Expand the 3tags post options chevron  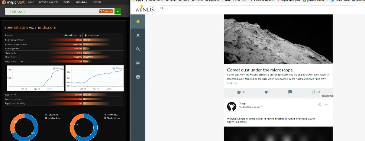(326, 105)
